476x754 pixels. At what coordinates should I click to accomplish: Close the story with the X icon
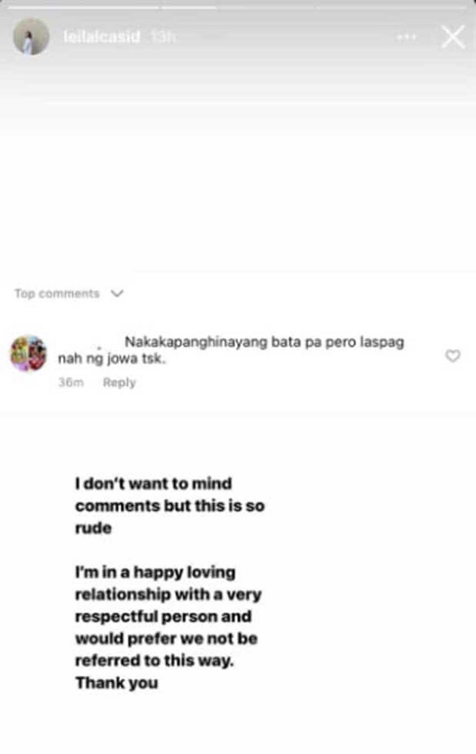point(453,37)
